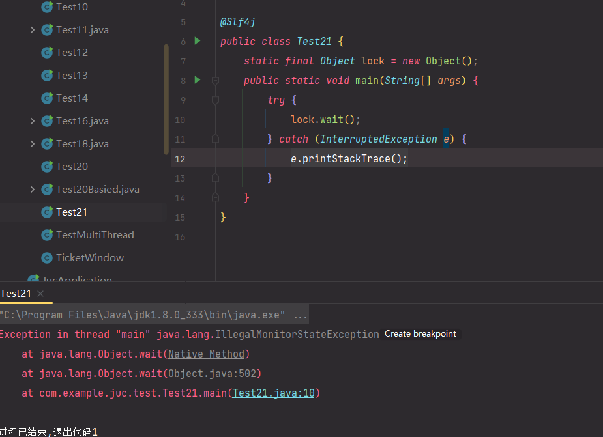
Task: Click the TicketWindow class icon
Action: (x=47, y=258)
